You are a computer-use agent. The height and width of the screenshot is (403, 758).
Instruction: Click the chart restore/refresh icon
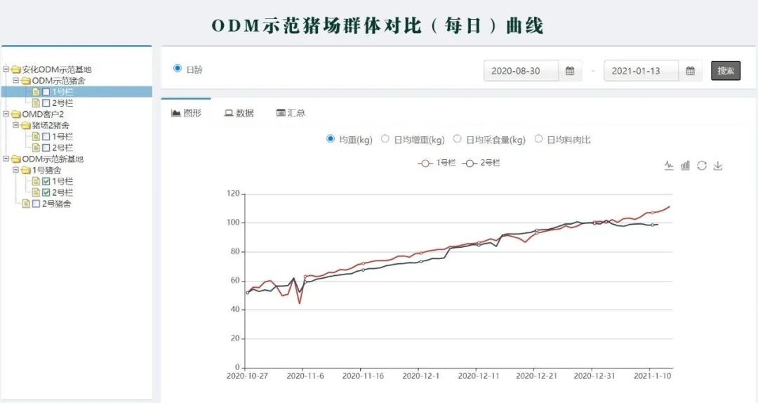click(x=701, y=166)
